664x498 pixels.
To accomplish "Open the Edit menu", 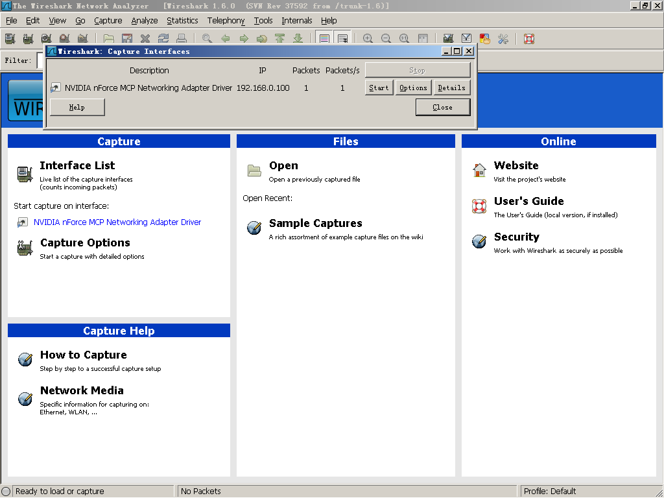I will 32,20.
